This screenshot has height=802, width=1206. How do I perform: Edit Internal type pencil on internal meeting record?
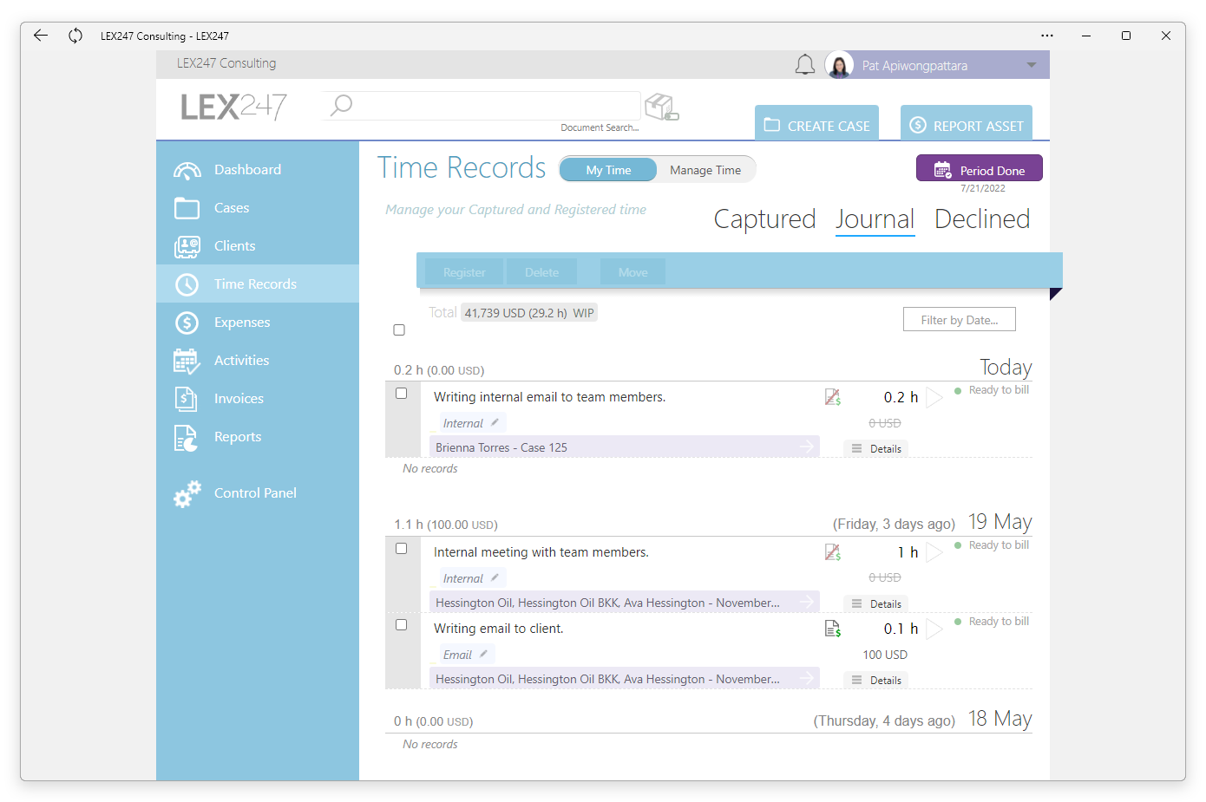click(495, 577)
